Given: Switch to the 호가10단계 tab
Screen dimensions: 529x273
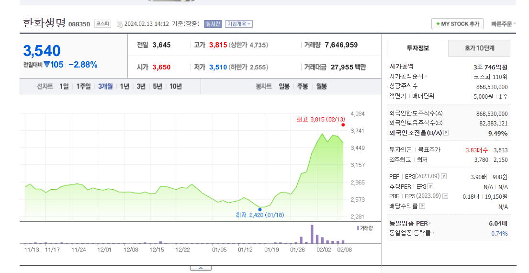Looking at the screenshot, I should pyautogui.click(x=479, y=48).
